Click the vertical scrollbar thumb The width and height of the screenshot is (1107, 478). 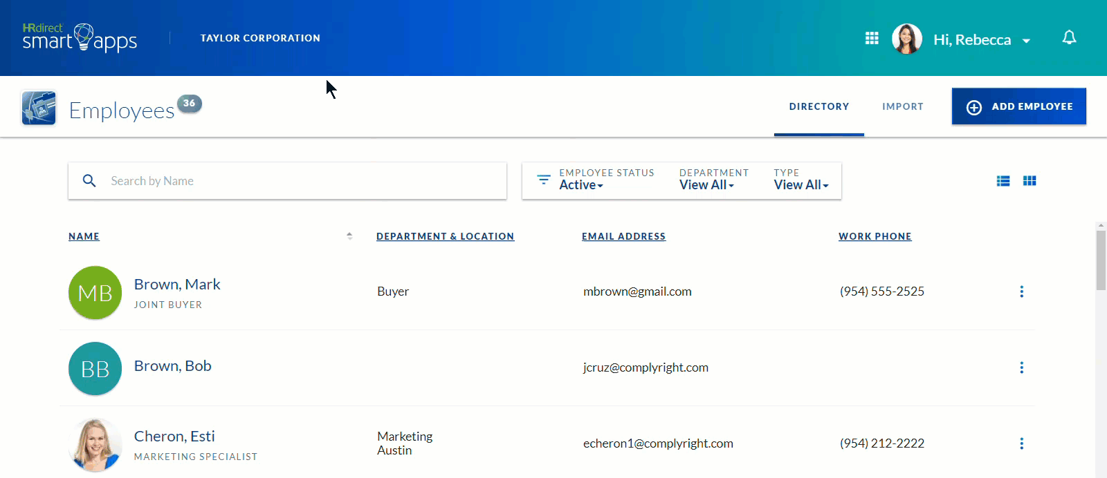[1101, 260]
